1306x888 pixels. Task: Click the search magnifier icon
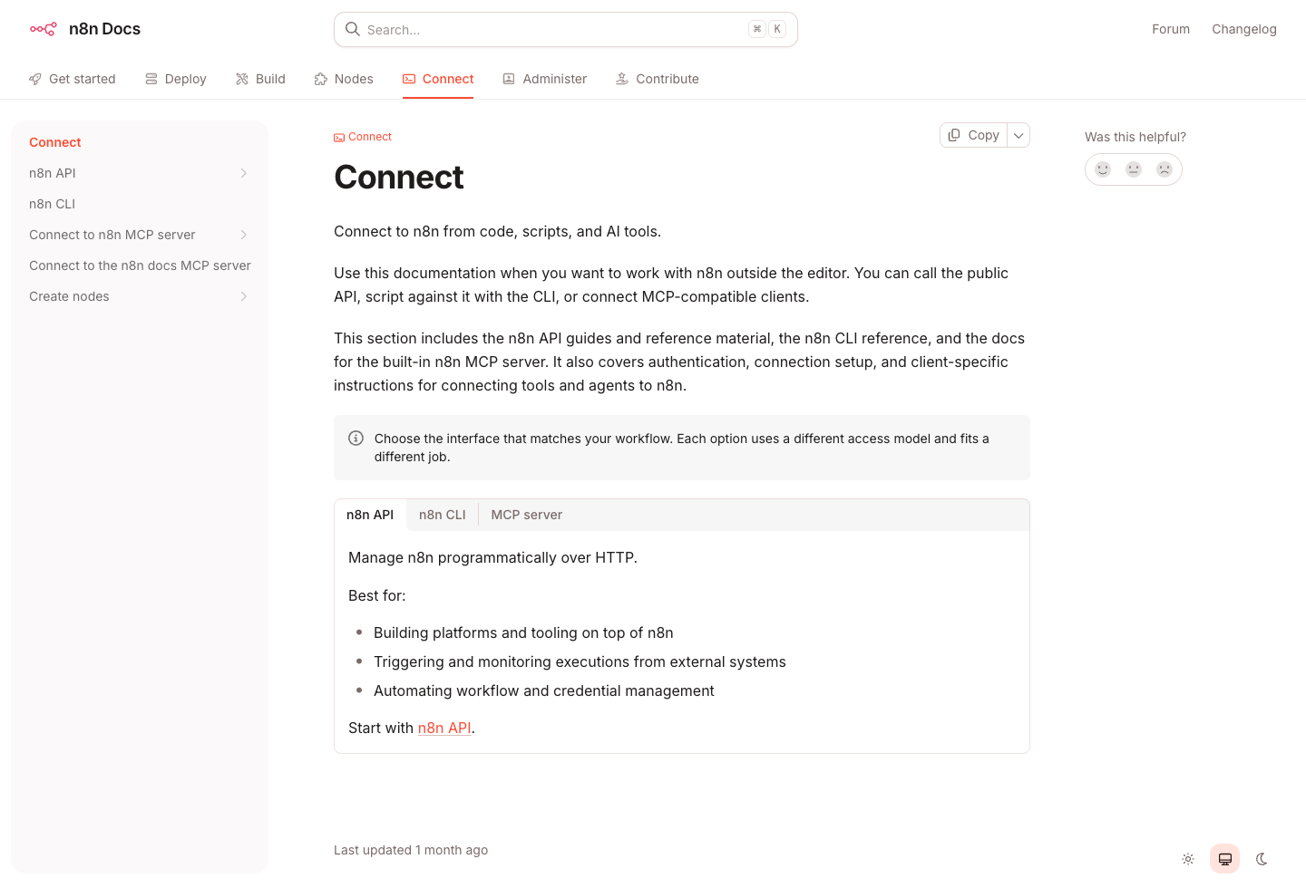pos(353,29)
